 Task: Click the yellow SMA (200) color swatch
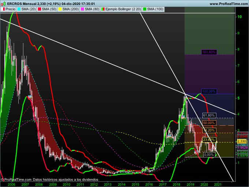(x=60, y=9)
